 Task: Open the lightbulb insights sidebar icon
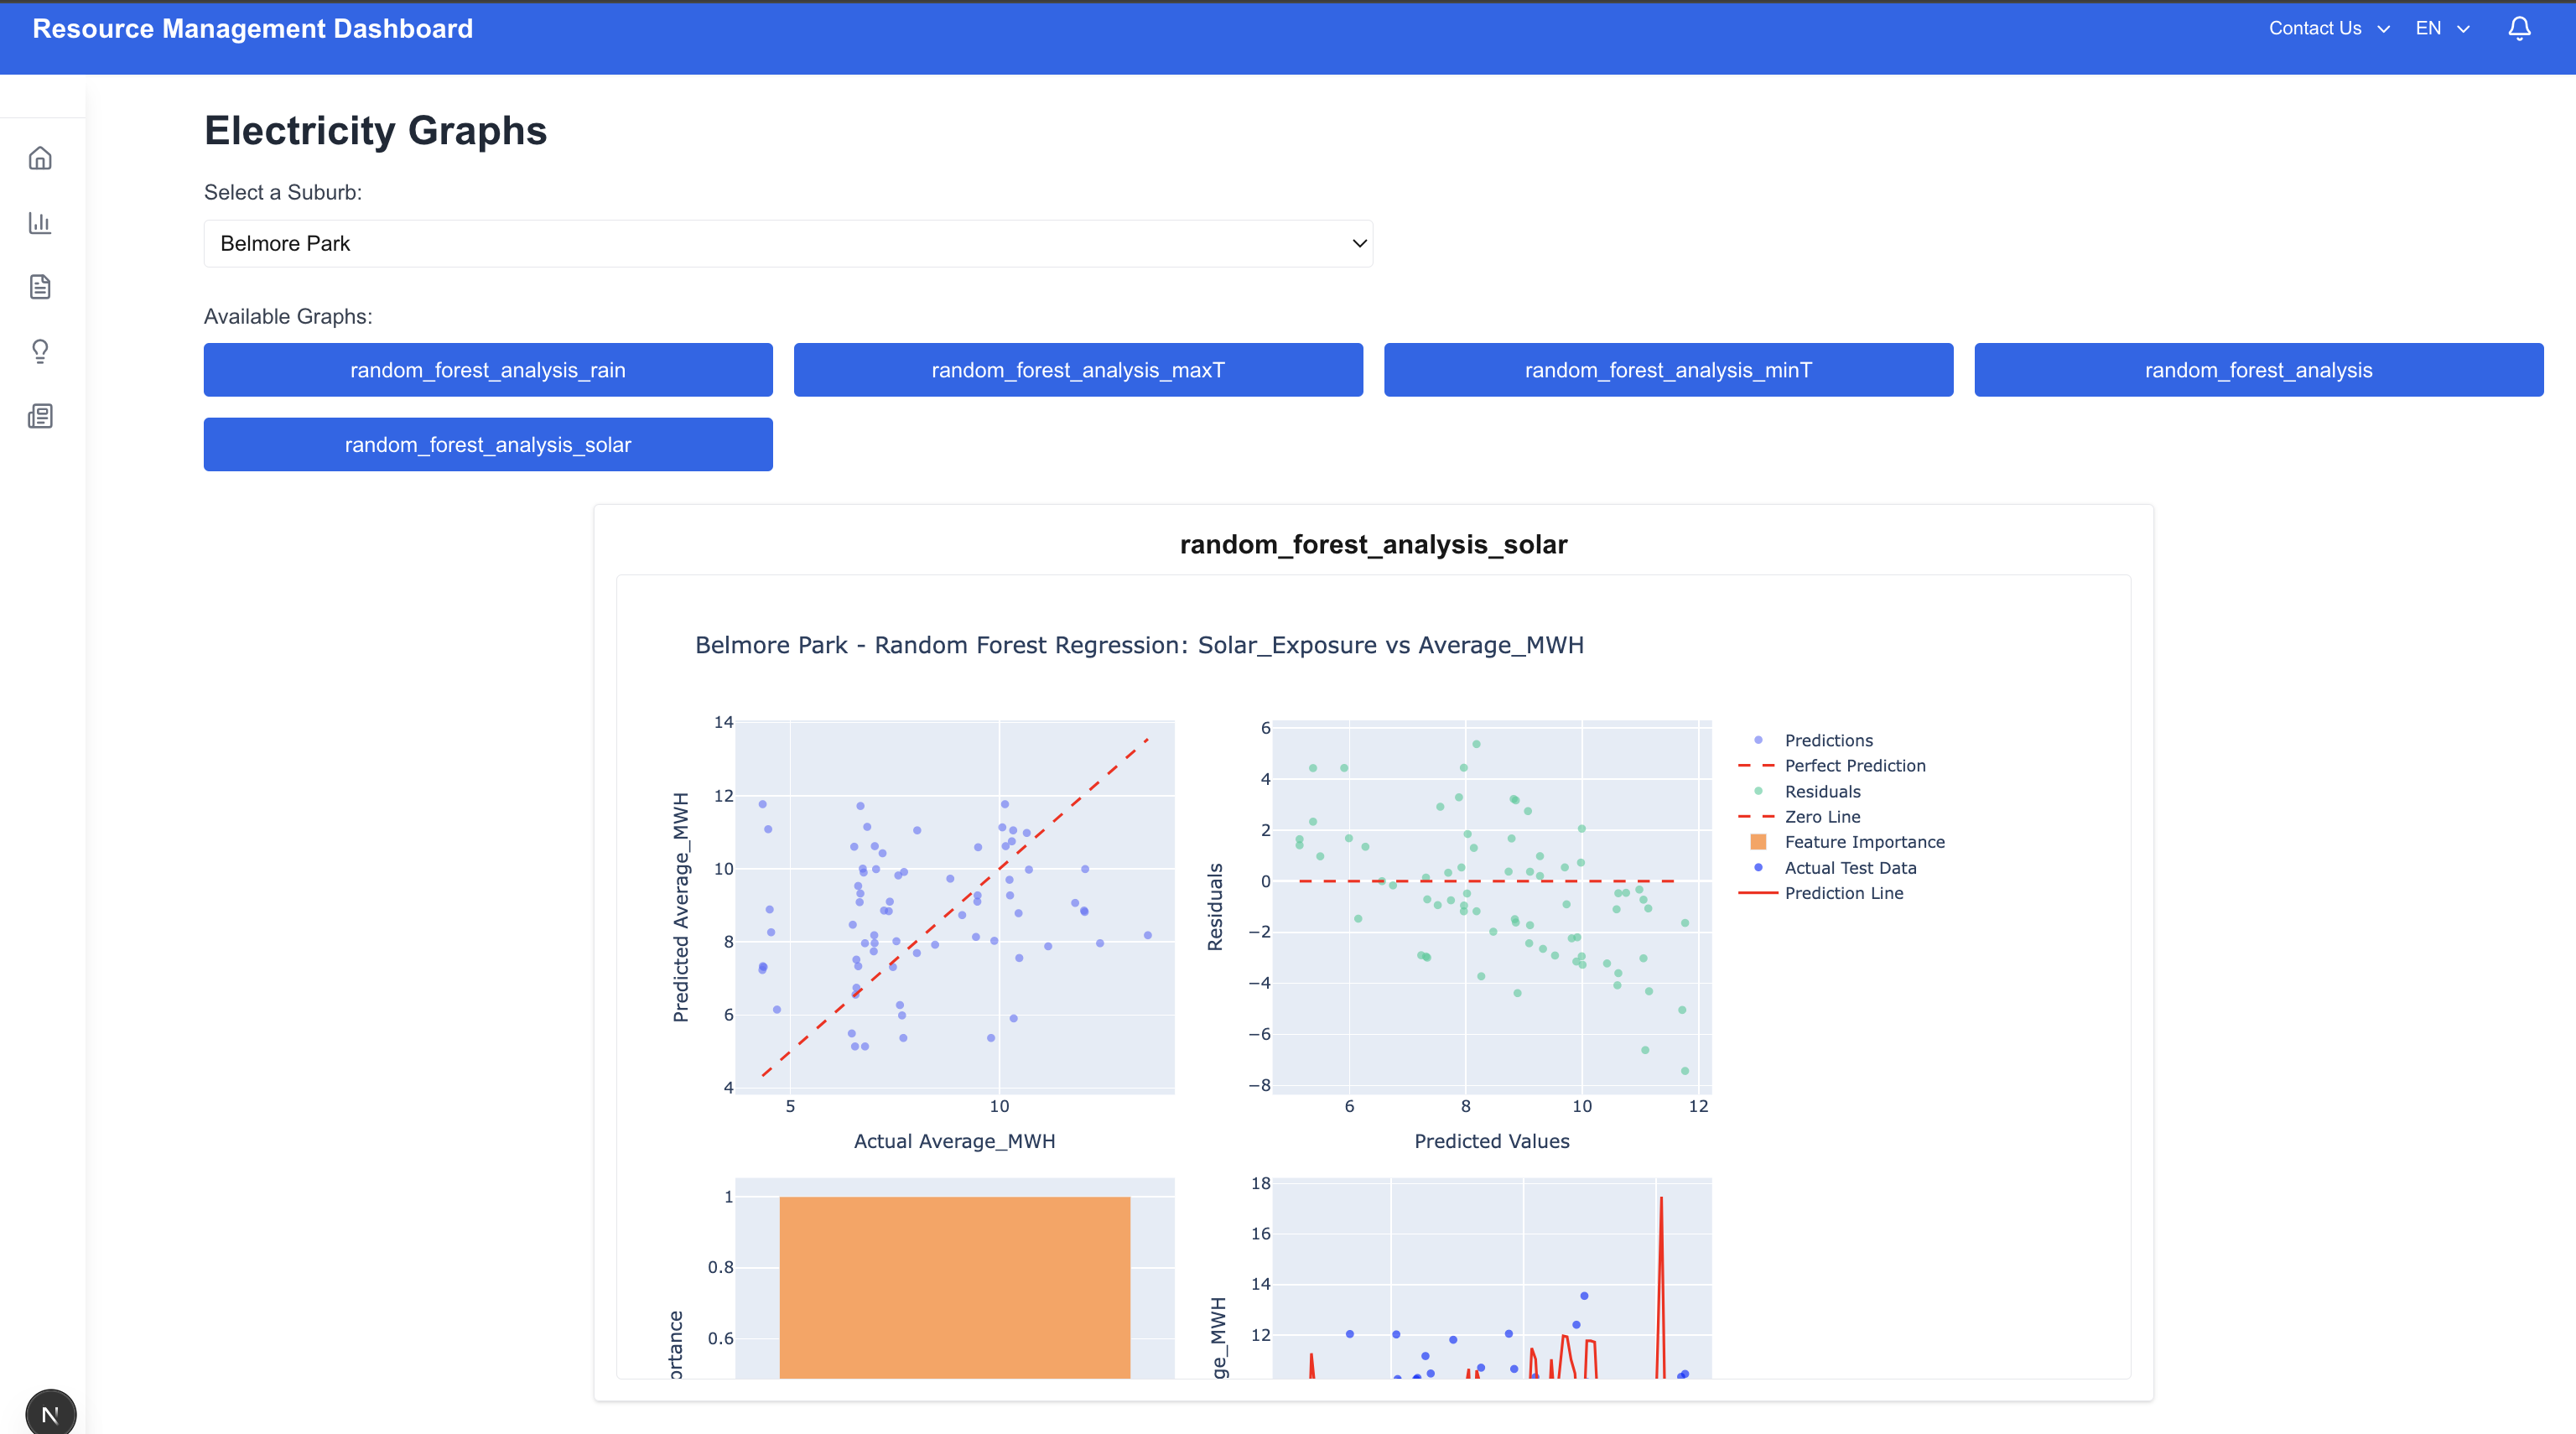[40, 351]
